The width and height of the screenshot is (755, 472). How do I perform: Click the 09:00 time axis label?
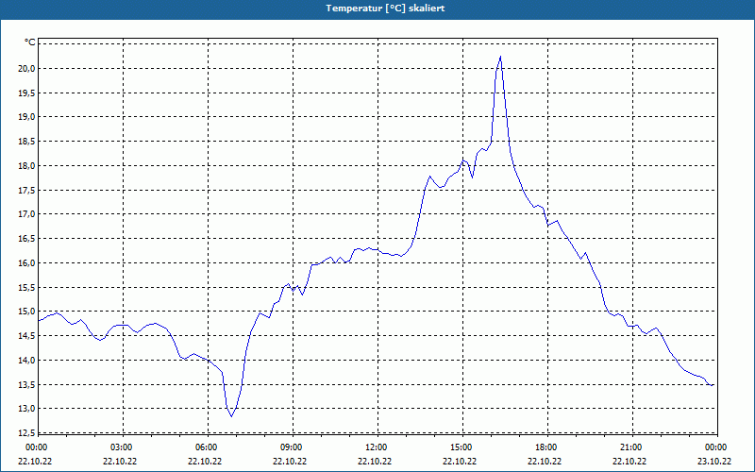coord(291,447)
